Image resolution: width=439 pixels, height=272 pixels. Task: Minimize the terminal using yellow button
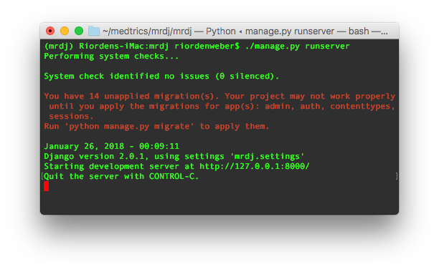pos(65,31)
